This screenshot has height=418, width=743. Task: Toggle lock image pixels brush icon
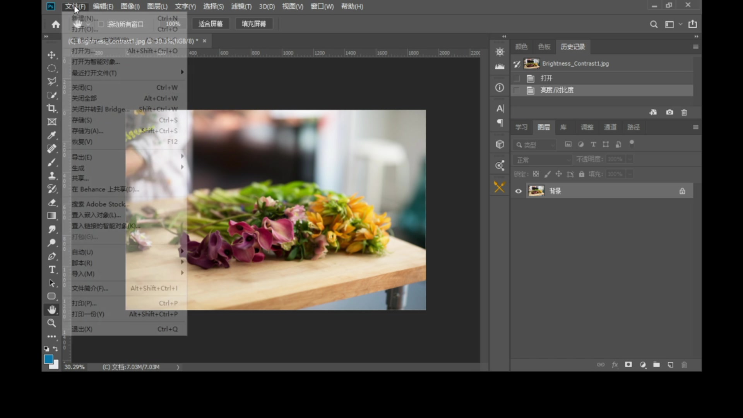[x=547, y=174]
